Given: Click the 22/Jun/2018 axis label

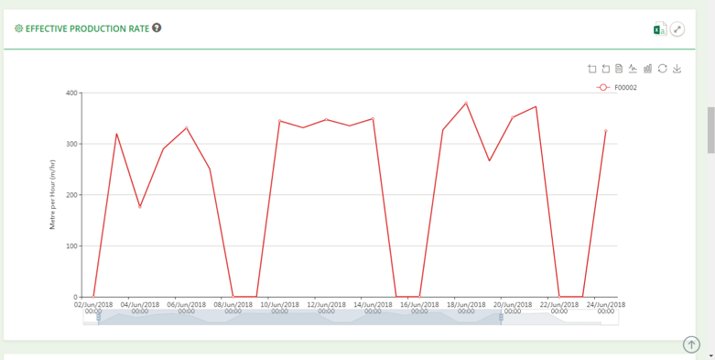Looking at the screenshot, I should (559, 308).
